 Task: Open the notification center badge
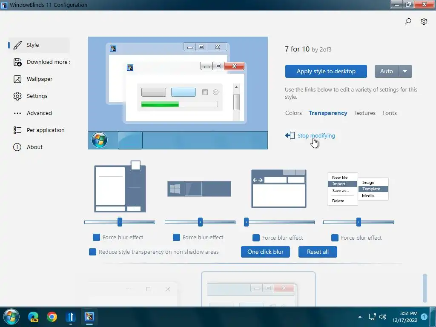424,317
